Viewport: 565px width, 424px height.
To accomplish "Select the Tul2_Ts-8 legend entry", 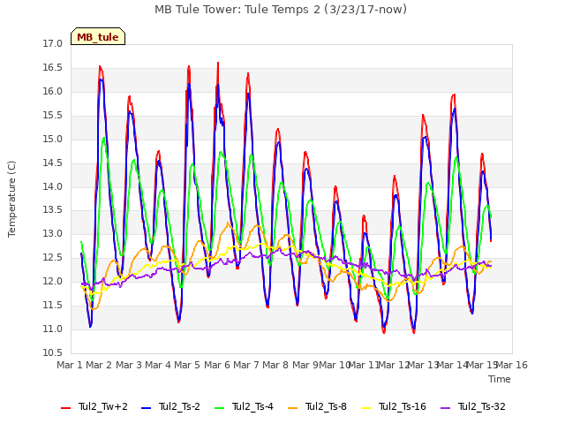I will coord(317,406).
